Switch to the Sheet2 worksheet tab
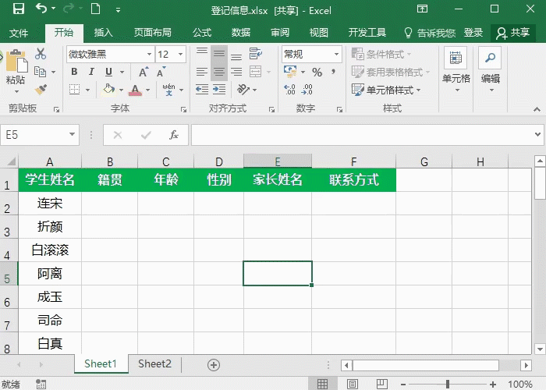Screen dimensions: 546x390 pos(154,363)
